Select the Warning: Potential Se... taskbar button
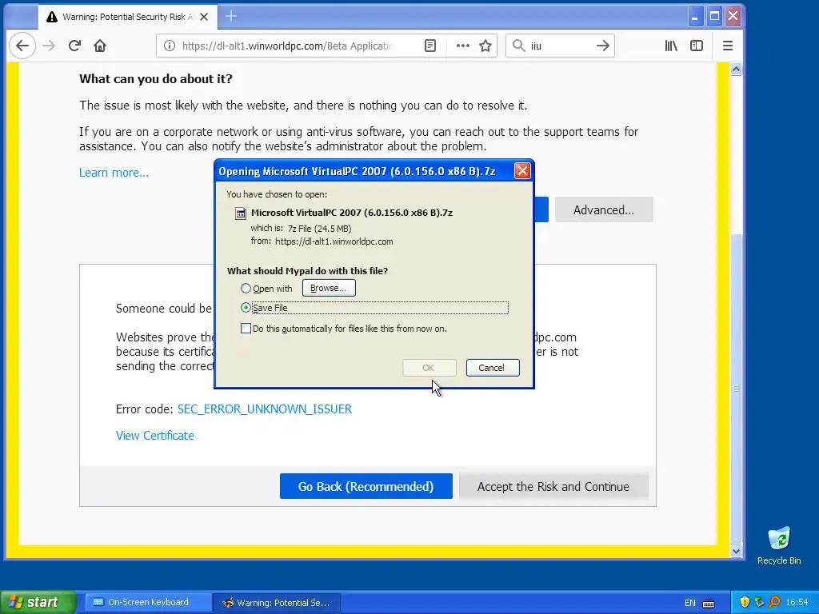The image size is (819, 614). 276,603
